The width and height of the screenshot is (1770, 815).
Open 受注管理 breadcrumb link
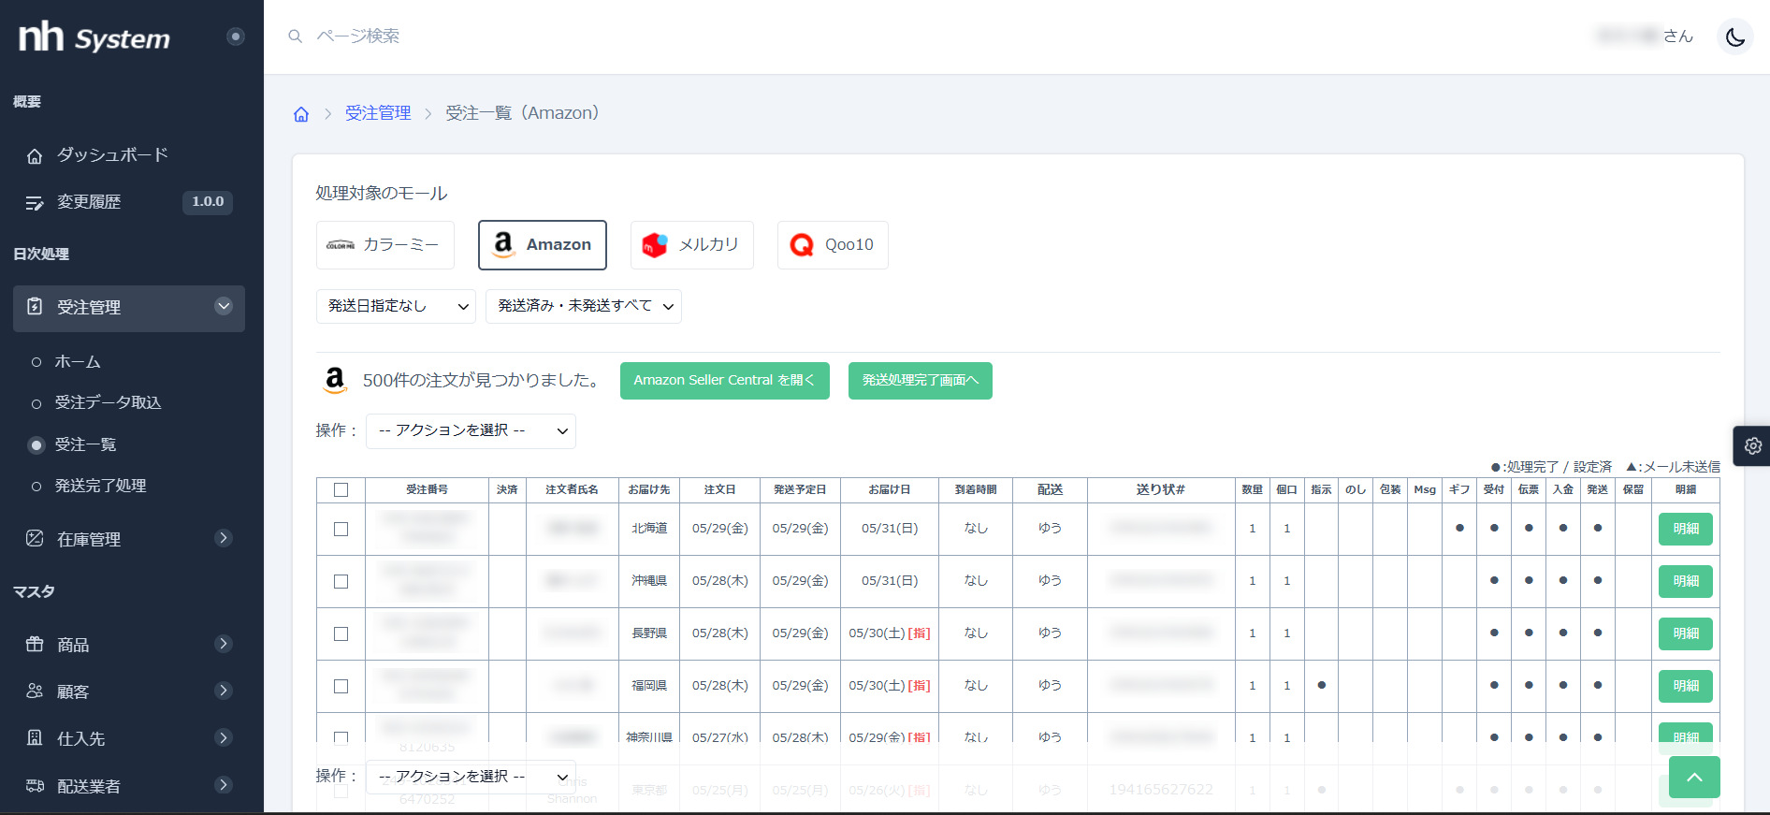pyautogui.click(x=378, y=113)
